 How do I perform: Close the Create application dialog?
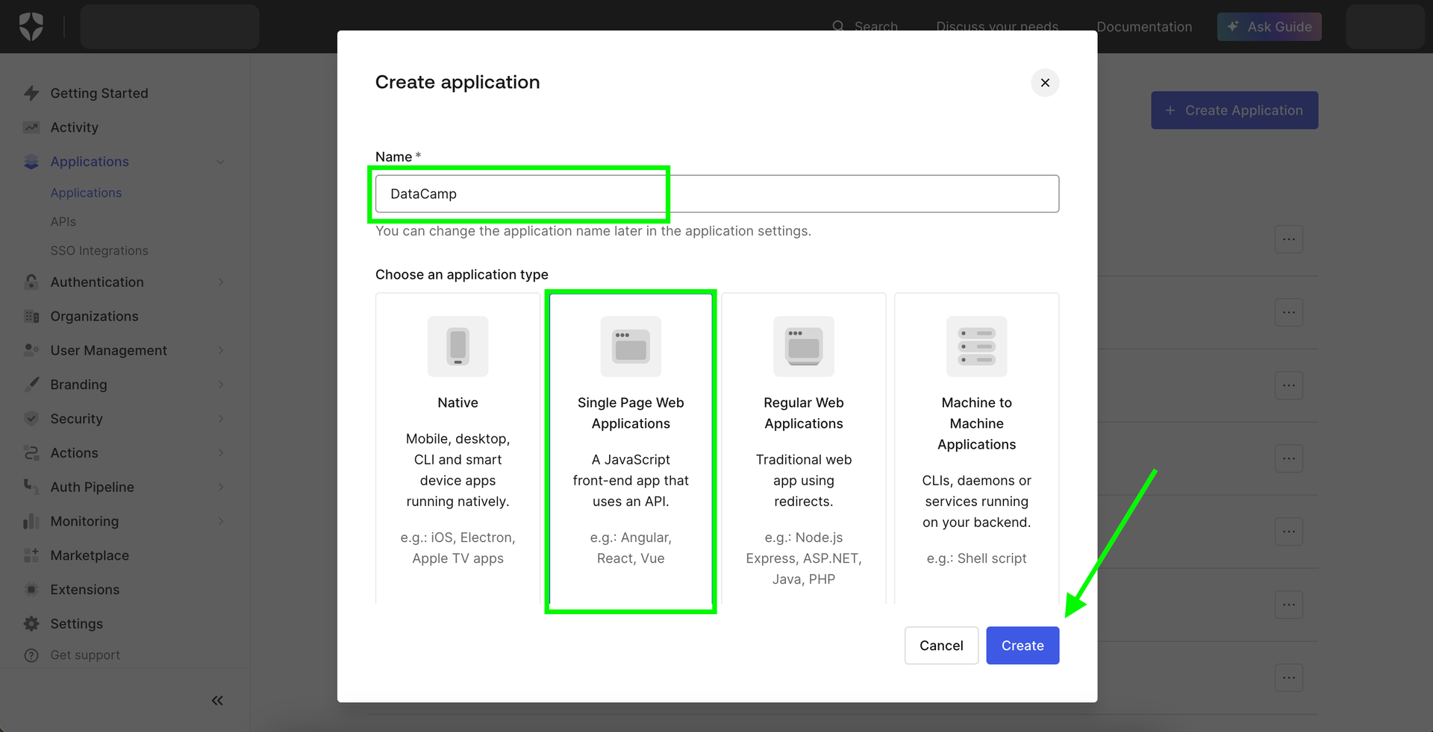coord(1045,83)
